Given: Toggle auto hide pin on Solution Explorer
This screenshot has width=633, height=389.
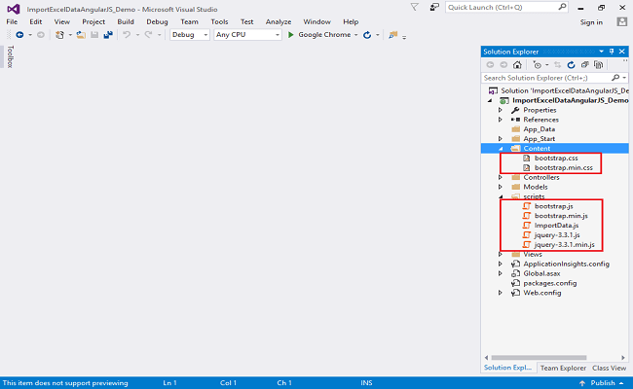Looking at the screenshot, I should 612,52.
